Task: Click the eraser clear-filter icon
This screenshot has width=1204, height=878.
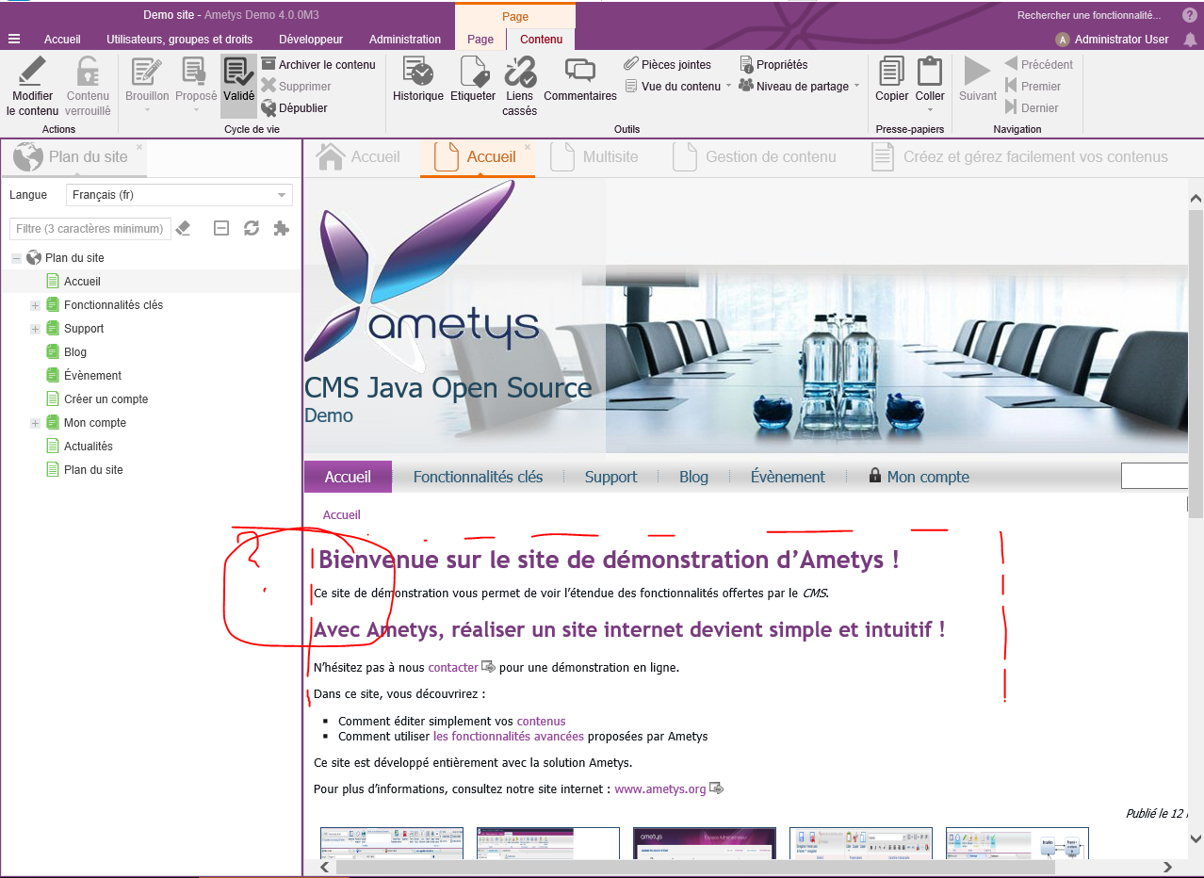Action: point(184,228)
